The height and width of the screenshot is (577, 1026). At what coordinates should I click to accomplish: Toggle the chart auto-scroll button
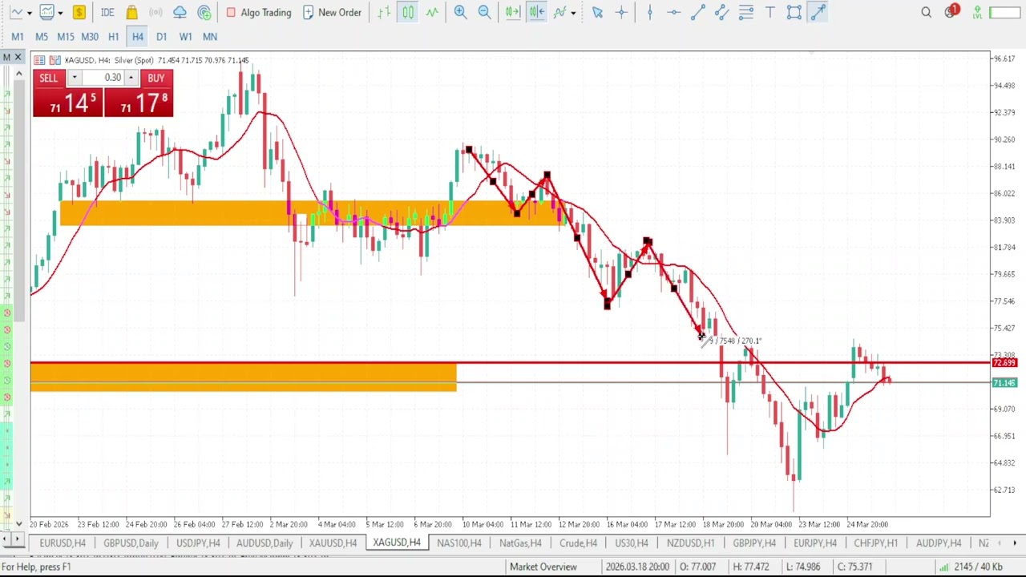pos(513,12)
